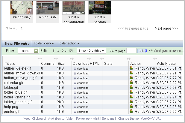Click author user icon in button_delete.gif row
Viewport: 185px width, 123px height.
[x=131, y=68]
